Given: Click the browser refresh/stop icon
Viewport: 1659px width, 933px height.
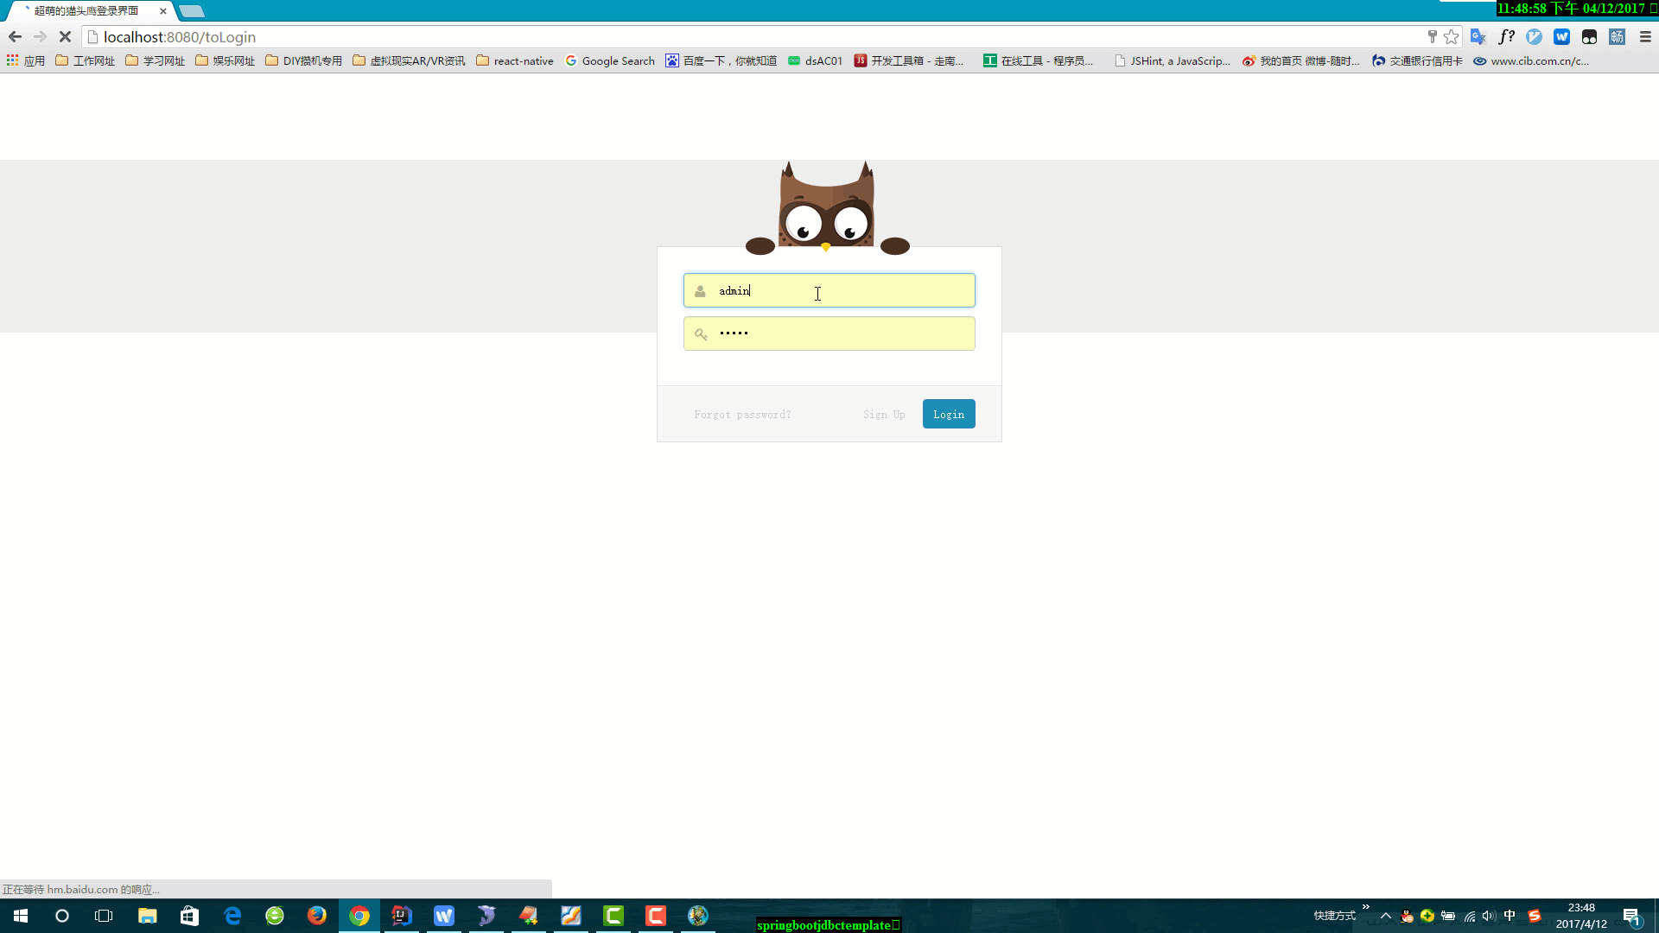Looking at the screenshot, I should pos(64,36).
